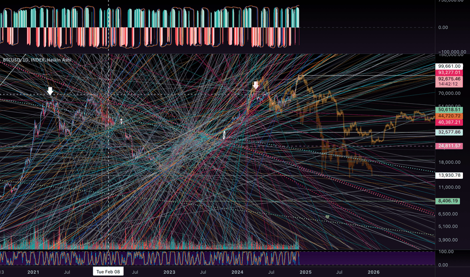Click the 11,000.00 price axis value
The width and height of the screenshot is (470, 277).
(x=449, y=187)
